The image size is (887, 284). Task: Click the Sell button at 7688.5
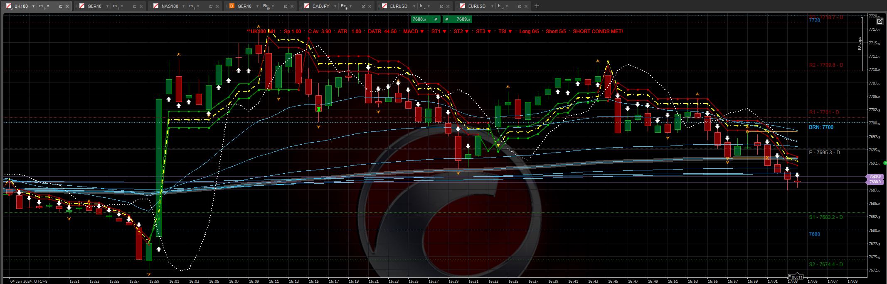(425, 19)
